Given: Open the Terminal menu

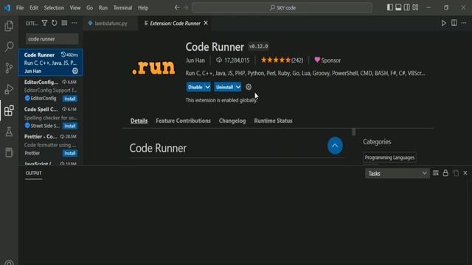Looking at the screenshot, I should [x=122, y=7].
